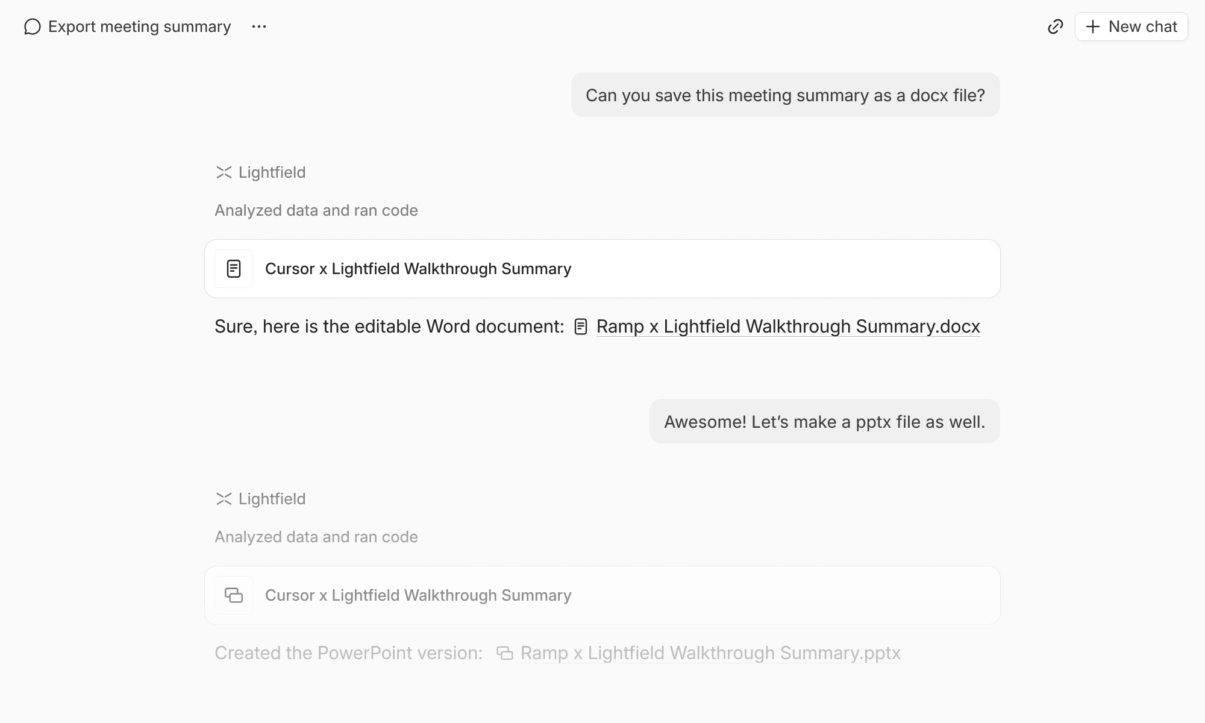
Task: Copy chat link with the link icon
Action: [1055, 27]
